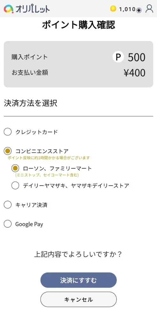This screenshot has height=328, width=157.
Task: Tap the ¥400 payment amount
Action: pyautogui.click(x=134, y=73)
